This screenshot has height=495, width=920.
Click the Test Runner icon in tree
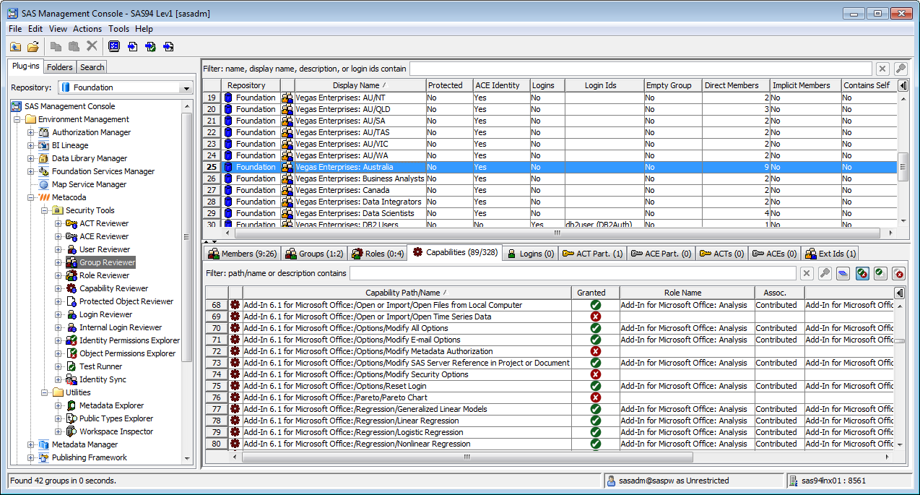[71, 366]
